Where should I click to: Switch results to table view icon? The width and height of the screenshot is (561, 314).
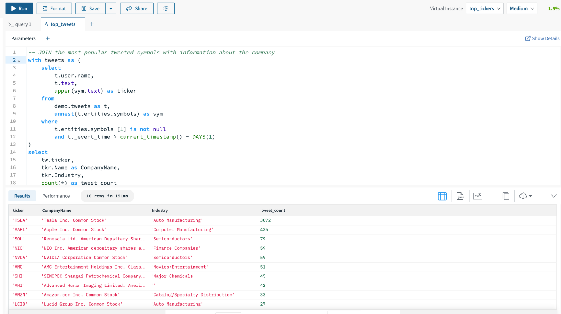(x=442, y=196)
